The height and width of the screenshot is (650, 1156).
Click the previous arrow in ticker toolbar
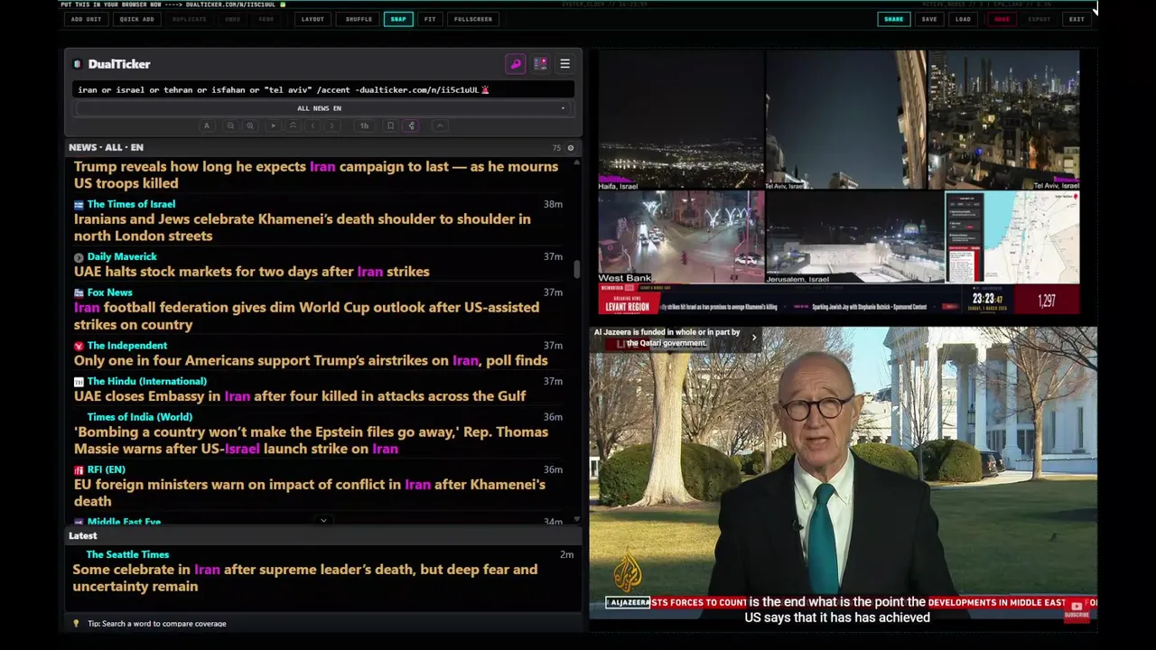click(312, 125)
